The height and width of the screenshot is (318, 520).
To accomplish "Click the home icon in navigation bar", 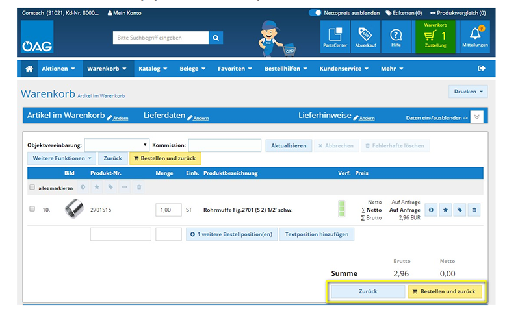I will (29, 69).
